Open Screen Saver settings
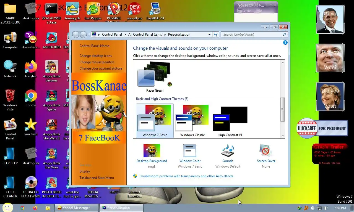Image resolution: width=354 pixels, height=212 pixels. tap(266, 156)
